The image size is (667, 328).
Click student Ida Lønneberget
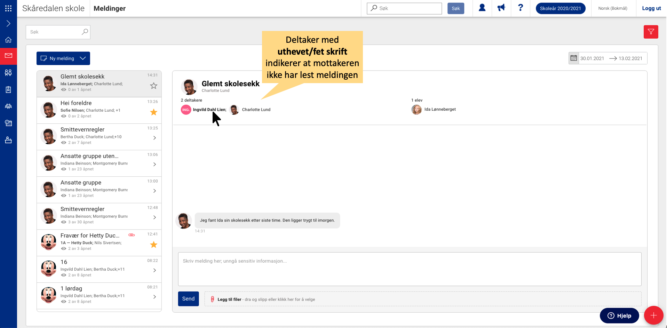[440, 109]
